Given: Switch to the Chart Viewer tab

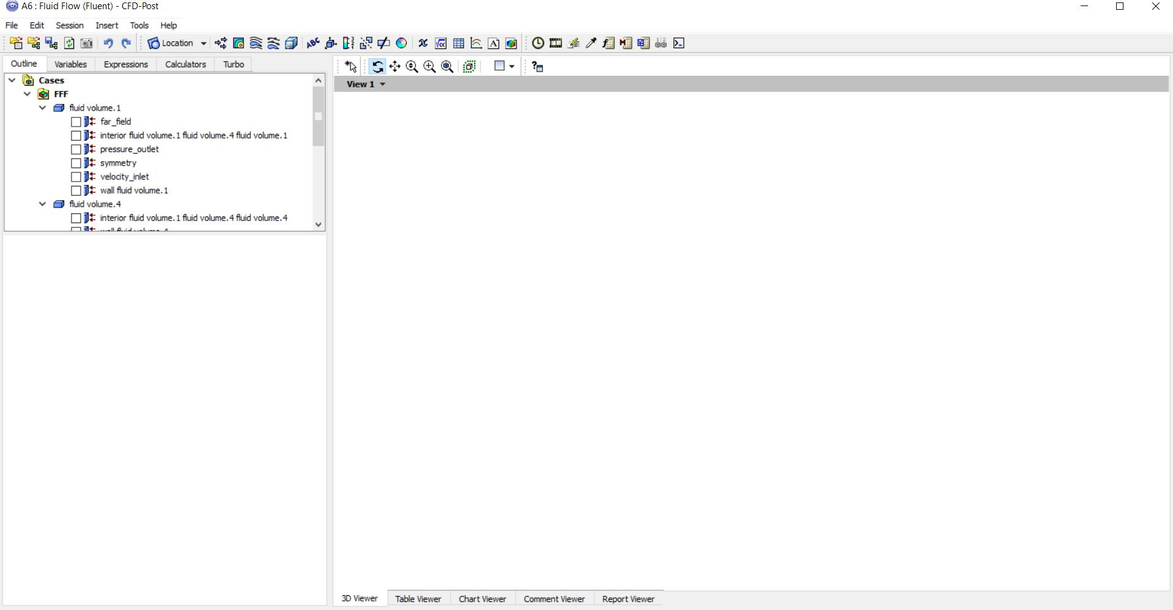Looking at the screenshot, I should (x=483, y=599).
